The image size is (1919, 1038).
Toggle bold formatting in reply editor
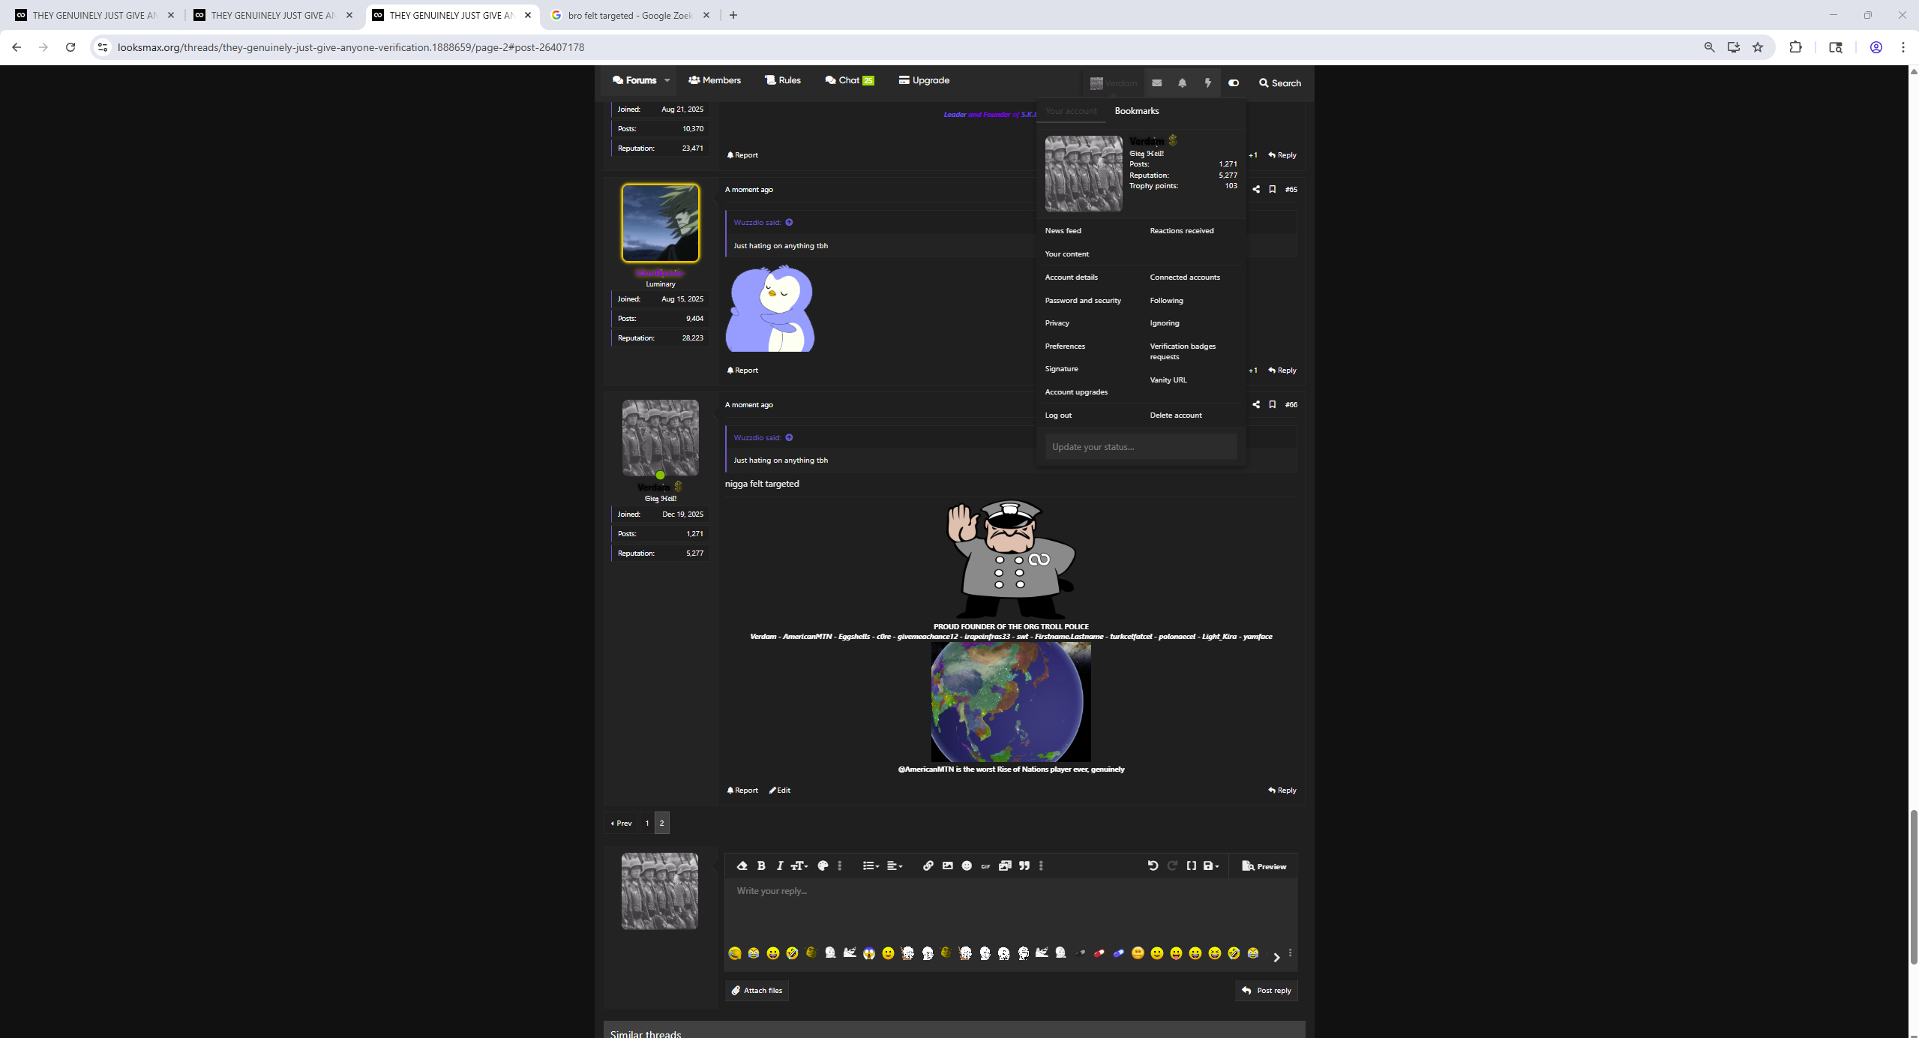[x=761, y=865]
